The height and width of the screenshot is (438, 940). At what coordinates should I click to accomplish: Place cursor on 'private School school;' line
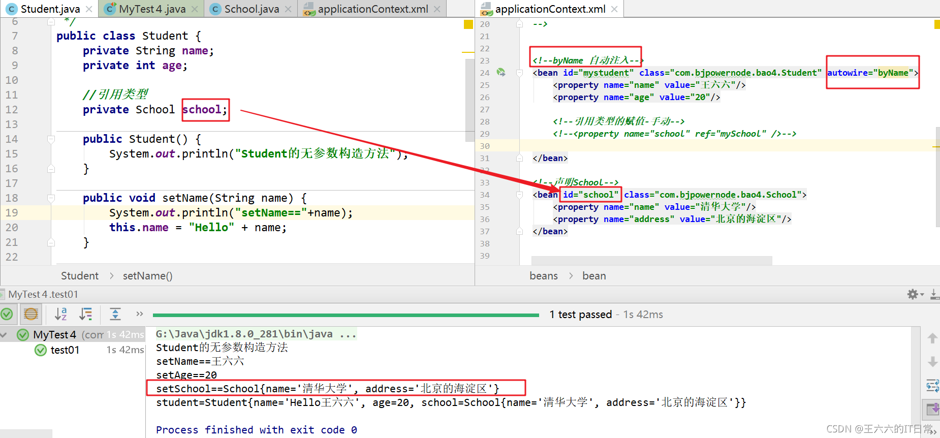pyautogui.click(x=155, y=110)
